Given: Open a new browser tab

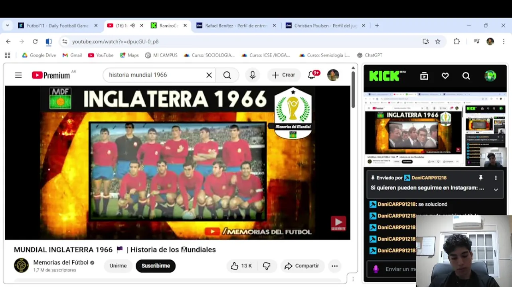Looking at the screenshot, I should [377, 26].
